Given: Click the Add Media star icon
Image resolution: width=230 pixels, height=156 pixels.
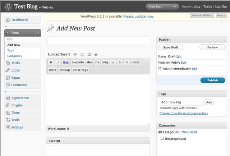Looking at the screenshot, I should point(96,55).
